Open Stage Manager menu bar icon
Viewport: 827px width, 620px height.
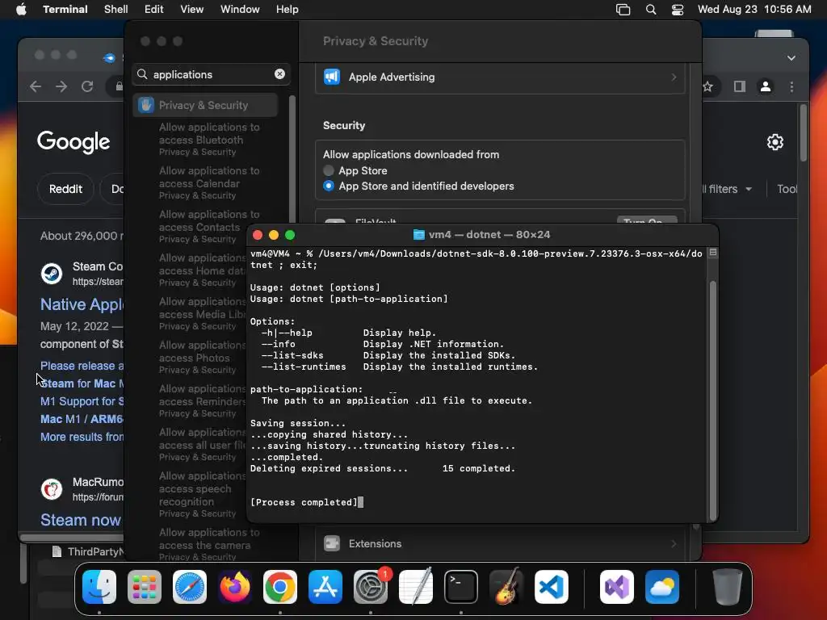[623, 10]
